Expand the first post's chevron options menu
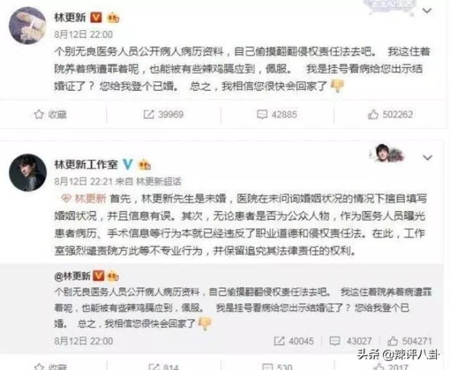The height and width of the screenshot is (370, 450). [427, 11]
